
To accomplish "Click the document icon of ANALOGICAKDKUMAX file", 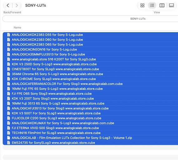I will click(x=8, y=123).
